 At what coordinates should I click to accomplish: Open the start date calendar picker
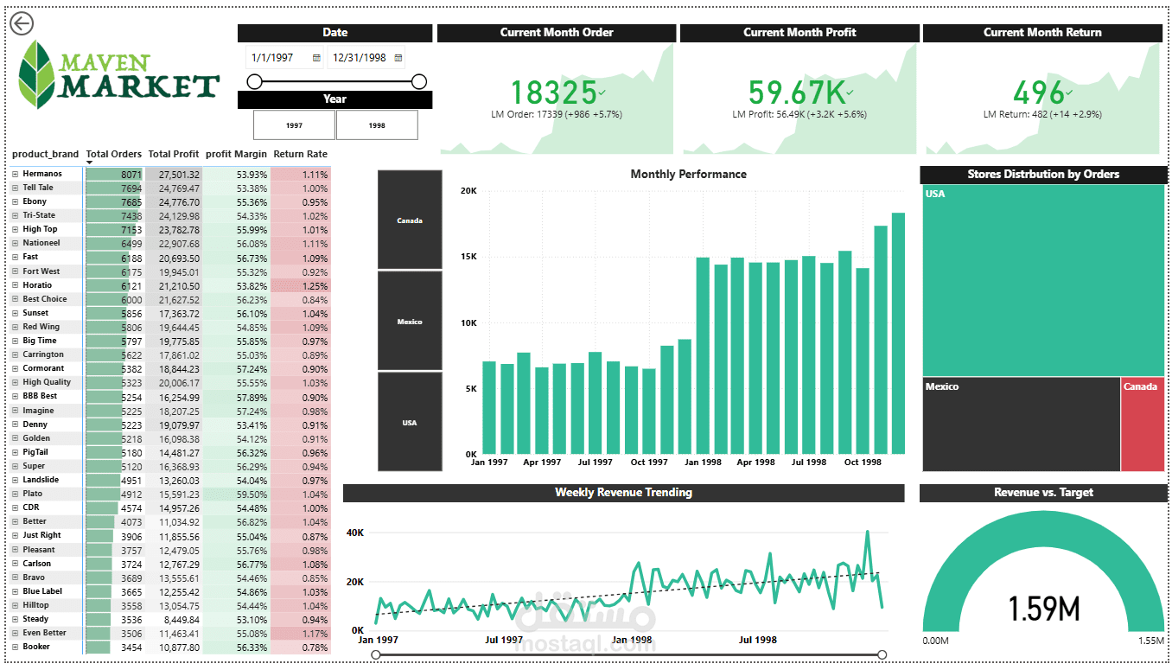point(316,58)
